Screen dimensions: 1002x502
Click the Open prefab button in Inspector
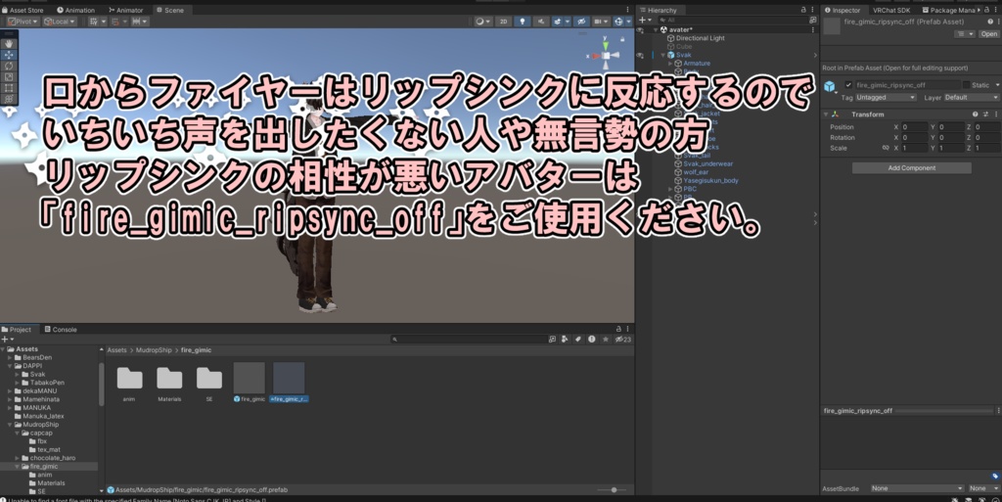coord(988,34)
